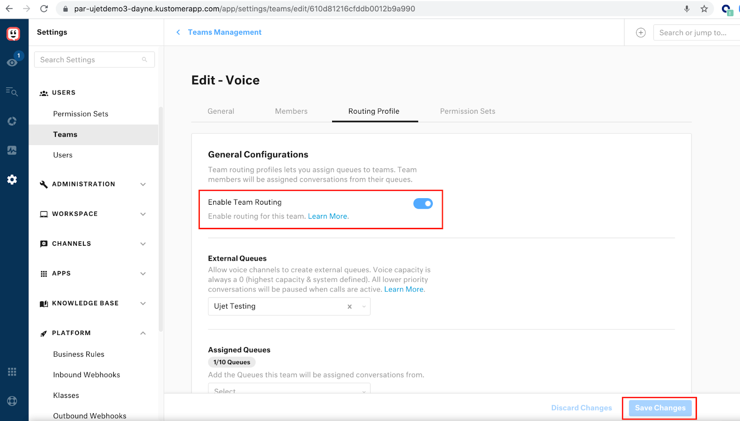Click the Save Changes button
The width and height of the screenshot is (740, 421).
(x=660, y=408)
